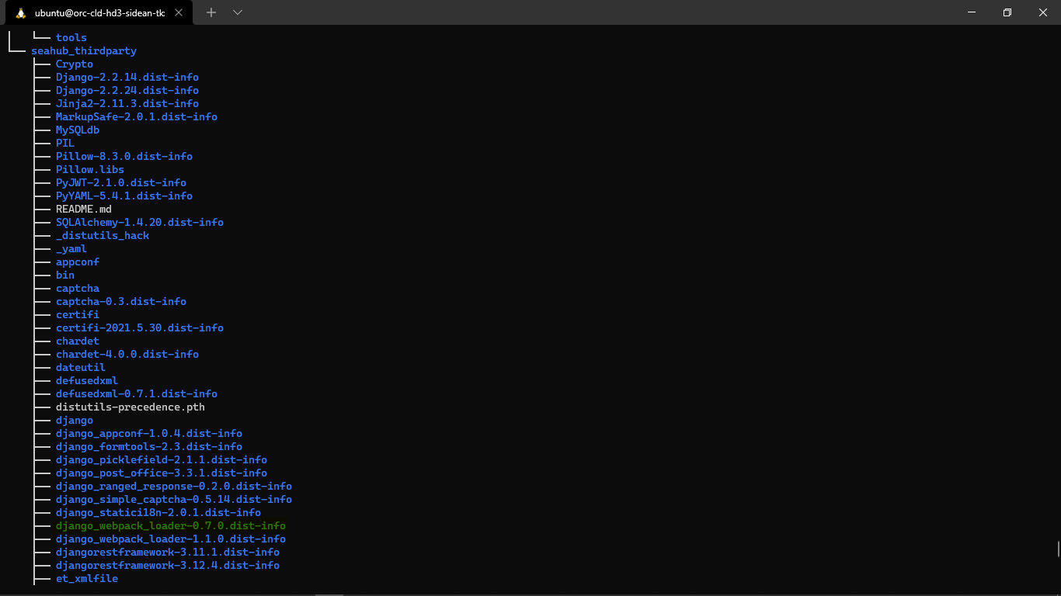Close the terminal window
1061x596 pixels.
coord(1042,12)
